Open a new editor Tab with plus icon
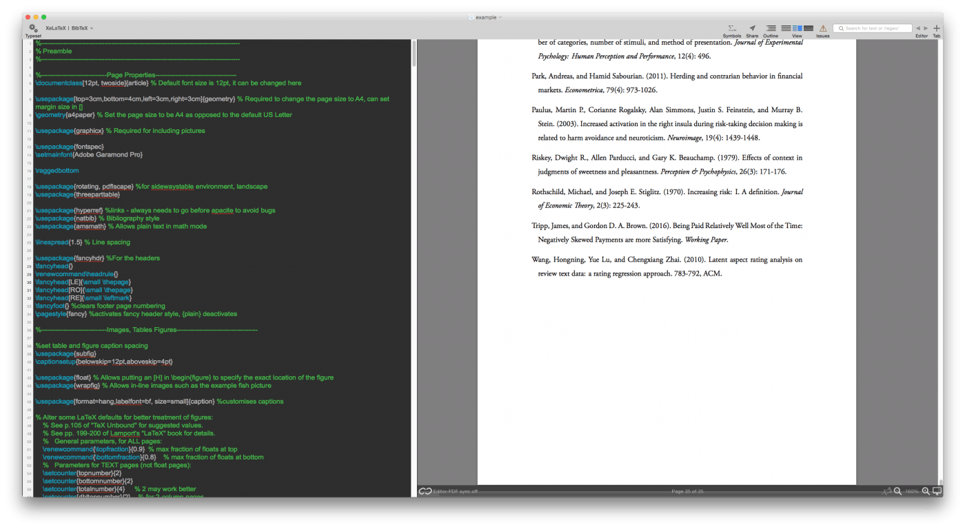965x529 pixels. point(936,28)
